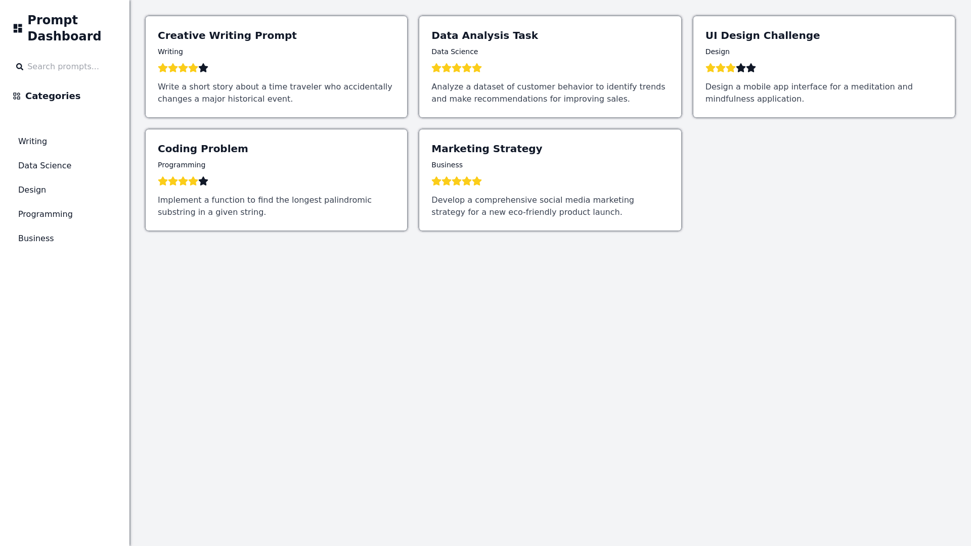This screenshot has width=971, height=546.
Task: Click fifth star on Coding Problem card
Action: click(x=203, y=181)
